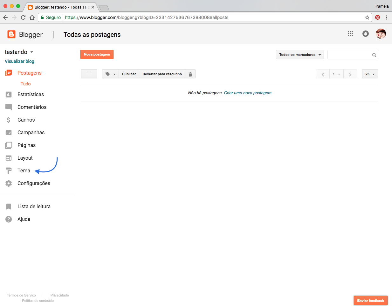
Task: Click the notifications bell icon
Action: [x=366, y=34]
